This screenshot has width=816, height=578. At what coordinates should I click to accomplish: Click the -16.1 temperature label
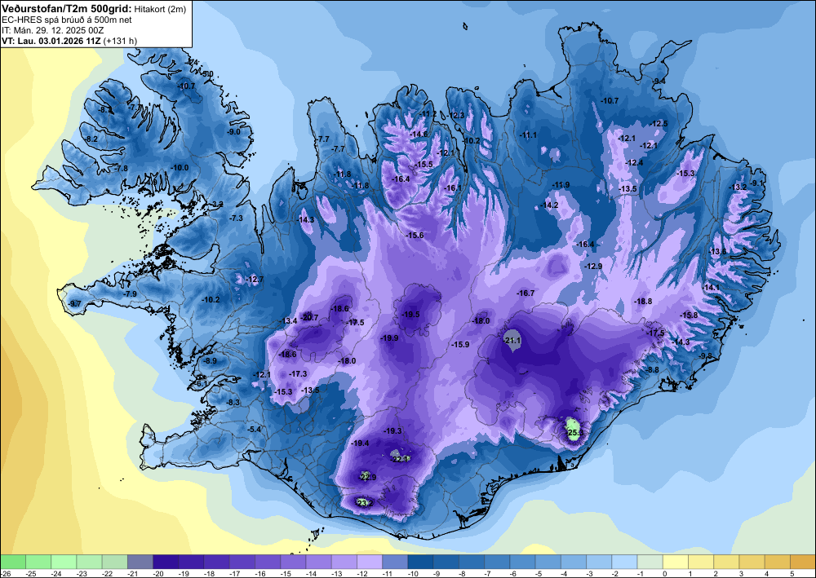tap(453, 188)
